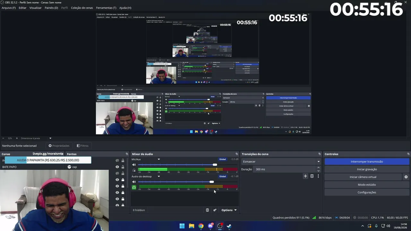Viewport: 411px width, 231px height.
Task: Hide the zap source via eye icon
Action: (x=117, y=167)
